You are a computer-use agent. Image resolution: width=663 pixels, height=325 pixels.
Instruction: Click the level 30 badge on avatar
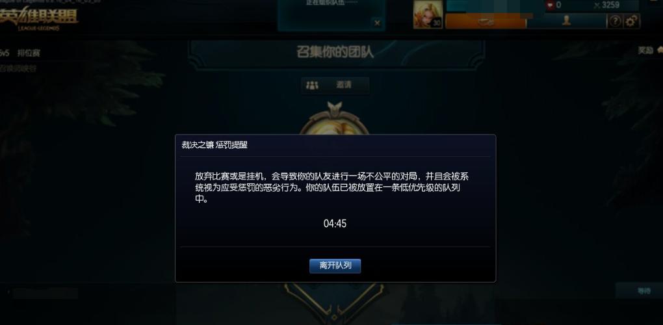(436, 23)
